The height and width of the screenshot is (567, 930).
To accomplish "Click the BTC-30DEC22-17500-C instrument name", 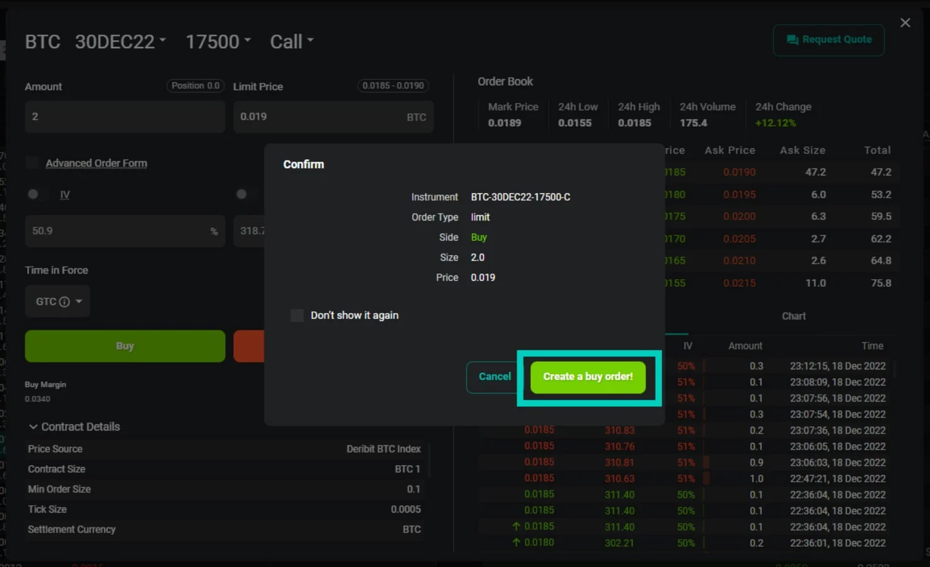I will pyautogui.click(x=520, y=197).
